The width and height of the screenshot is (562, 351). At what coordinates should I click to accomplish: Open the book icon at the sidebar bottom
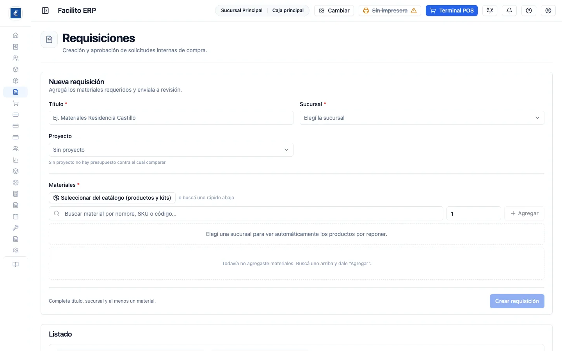coord(16,264)
